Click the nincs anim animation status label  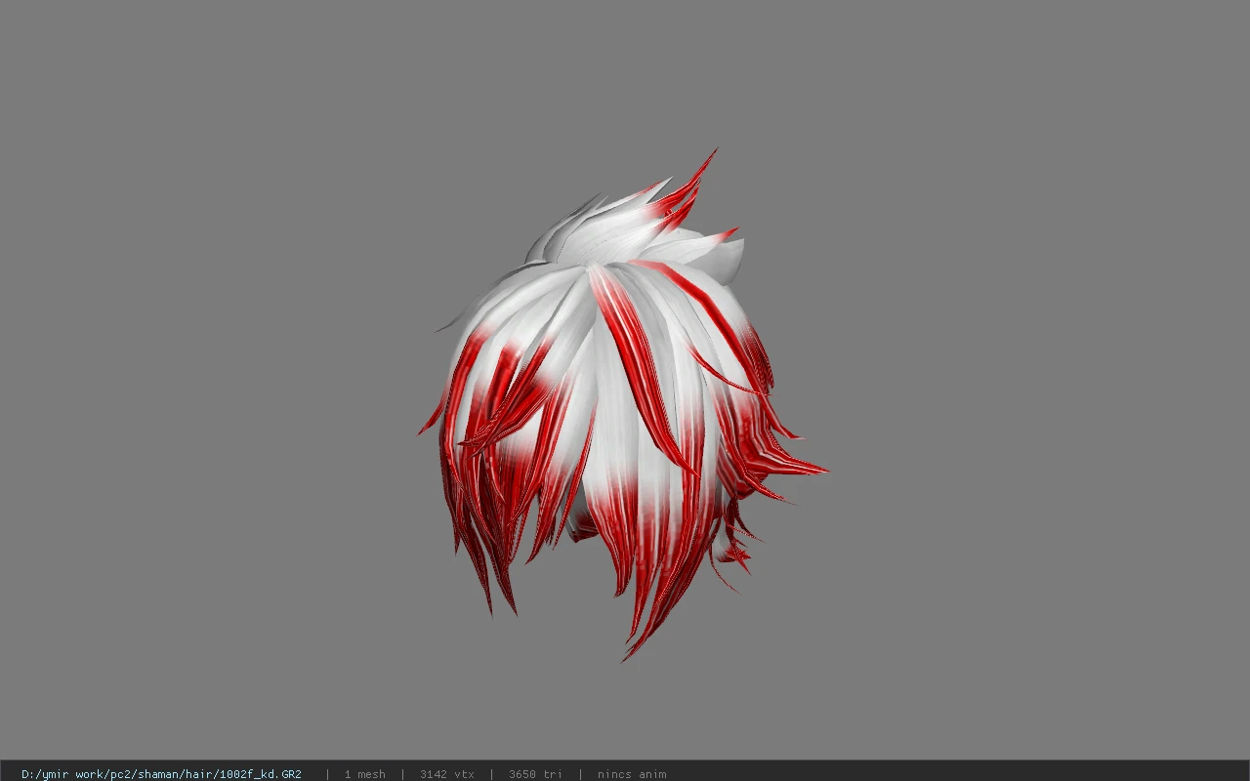coord(632,774)
